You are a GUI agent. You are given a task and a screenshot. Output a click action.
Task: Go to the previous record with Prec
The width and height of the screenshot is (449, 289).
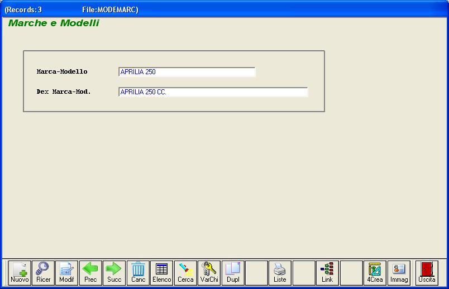tap(90, 273)
